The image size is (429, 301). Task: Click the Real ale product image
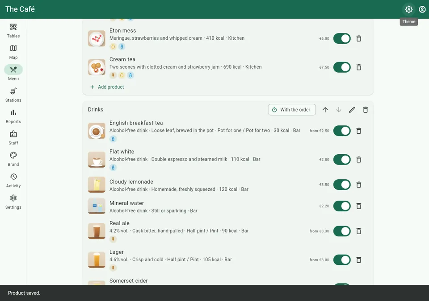(97, 231)
